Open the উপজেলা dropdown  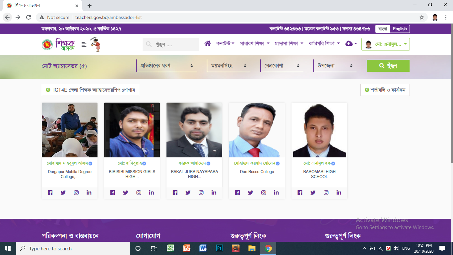(335, 66)
